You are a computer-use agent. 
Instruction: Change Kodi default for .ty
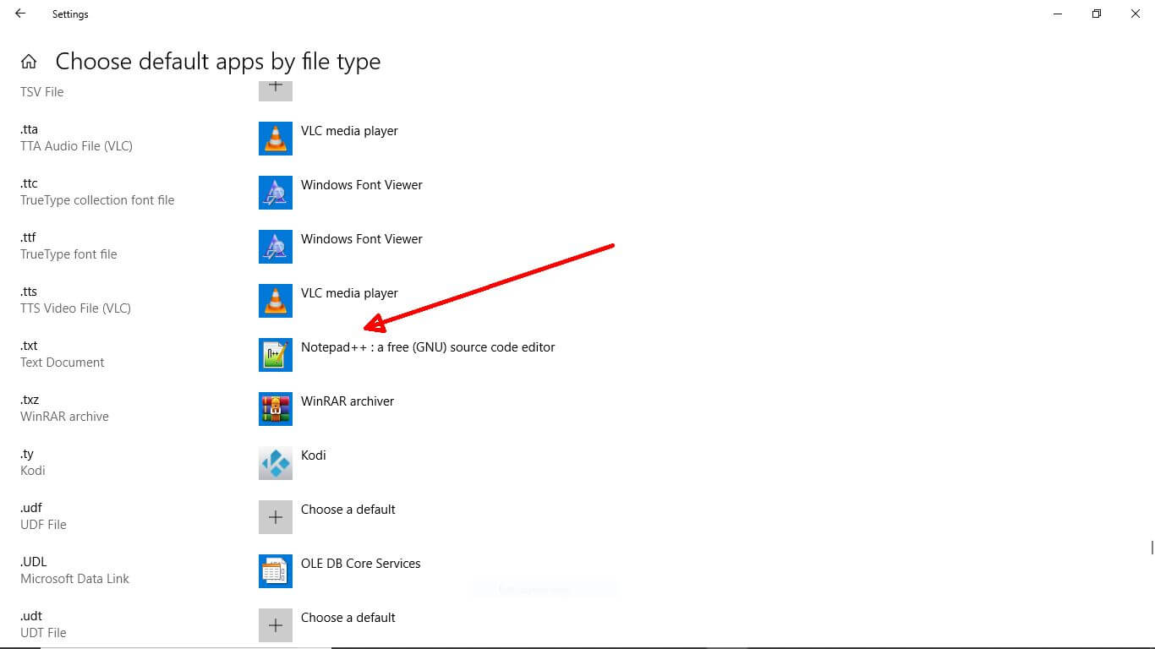click(x=314, y=455)
